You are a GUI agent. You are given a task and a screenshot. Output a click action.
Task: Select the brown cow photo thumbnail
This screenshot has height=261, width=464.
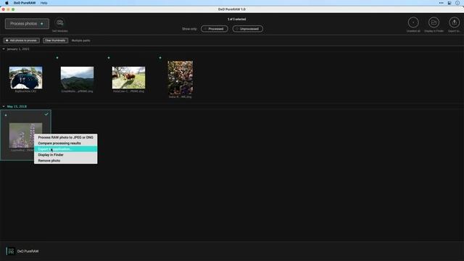coord(129,78)
